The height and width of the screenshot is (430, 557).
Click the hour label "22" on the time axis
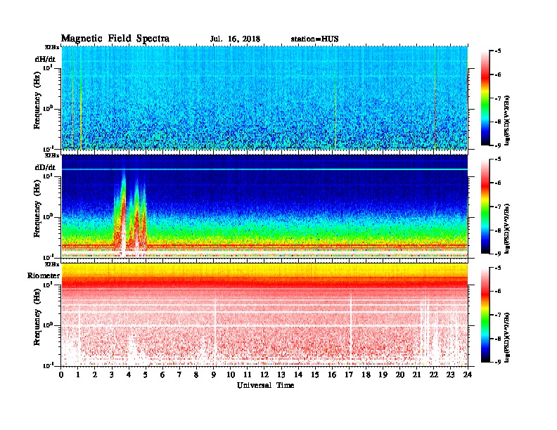tap(434, 374)
